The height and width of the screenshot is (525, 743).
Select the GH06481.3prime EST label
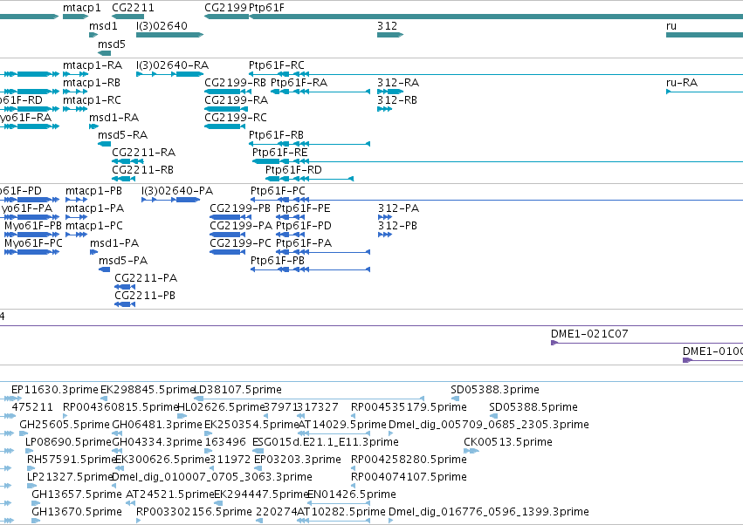[x=157, y=425]
